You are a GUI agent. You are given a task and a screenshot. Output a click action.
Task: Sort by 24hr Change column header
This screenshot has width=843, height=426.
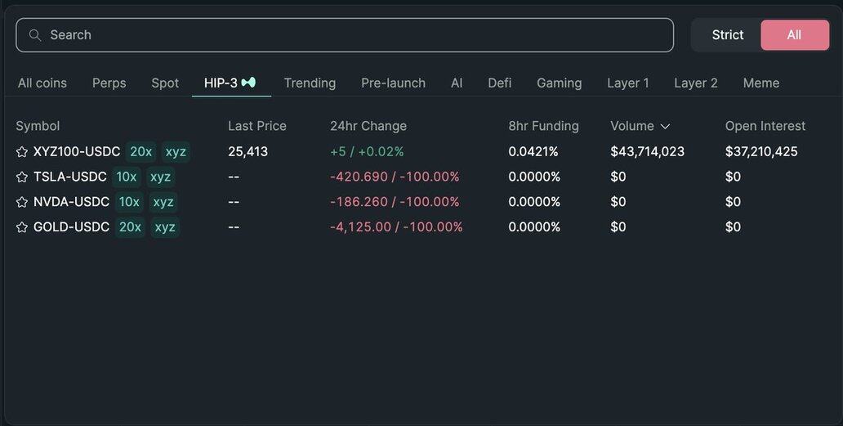368,126
